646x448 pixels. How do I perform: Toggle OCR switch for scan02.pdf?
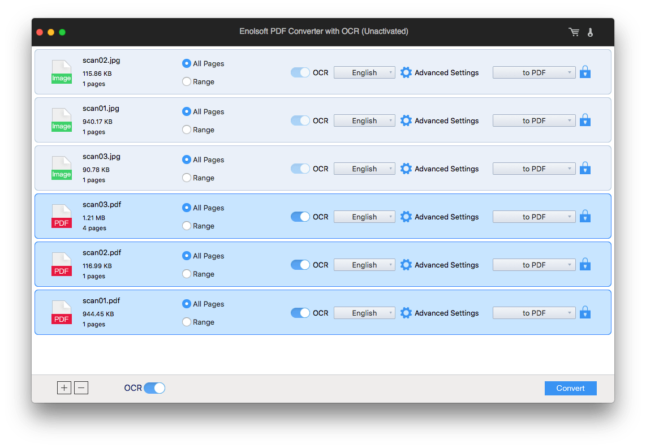click(x=300, y=265)
